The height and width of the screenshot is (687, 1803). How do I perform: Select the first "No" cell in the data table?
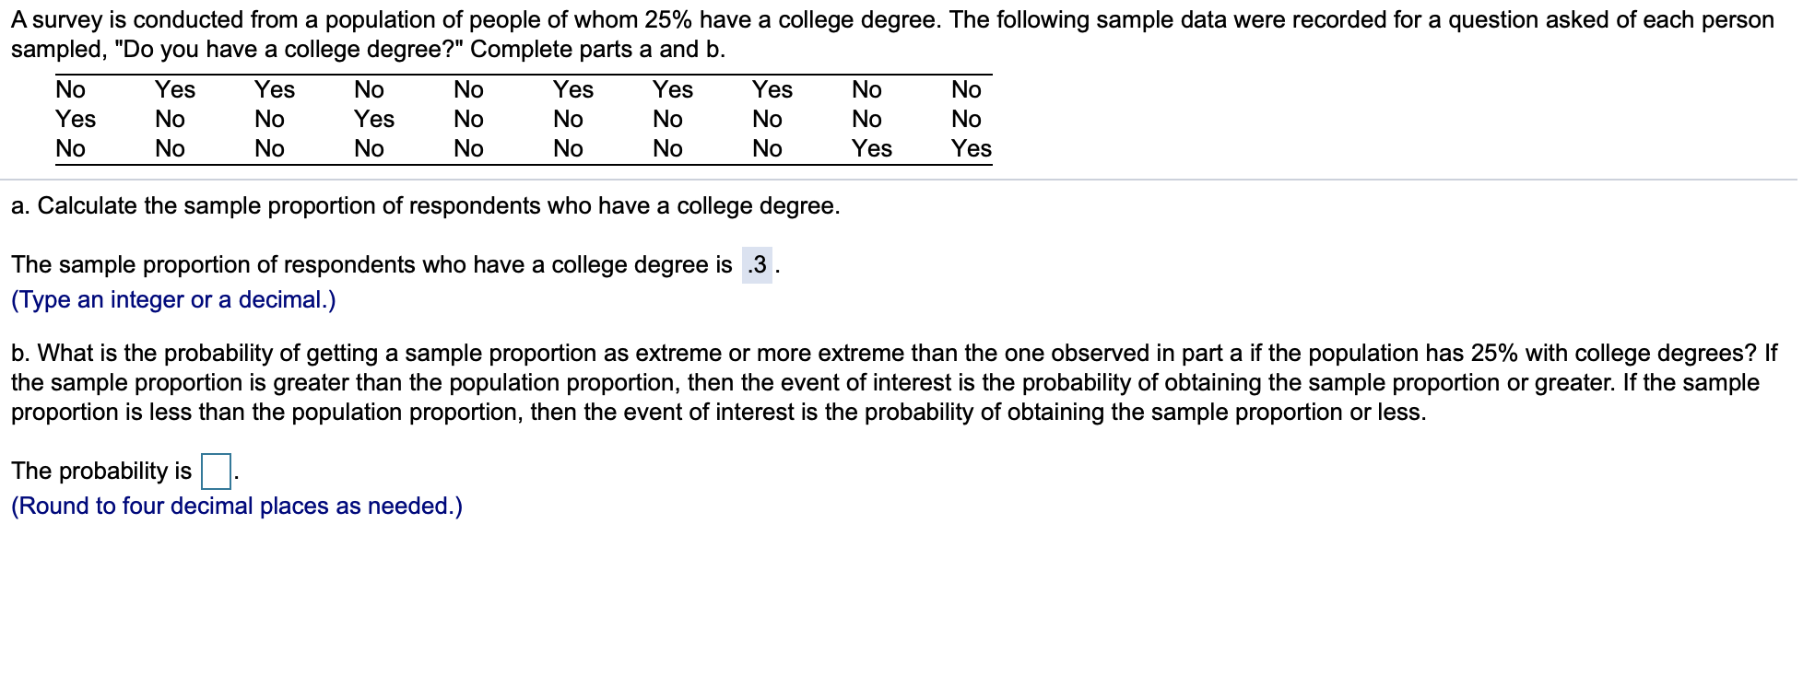point(72,89)
